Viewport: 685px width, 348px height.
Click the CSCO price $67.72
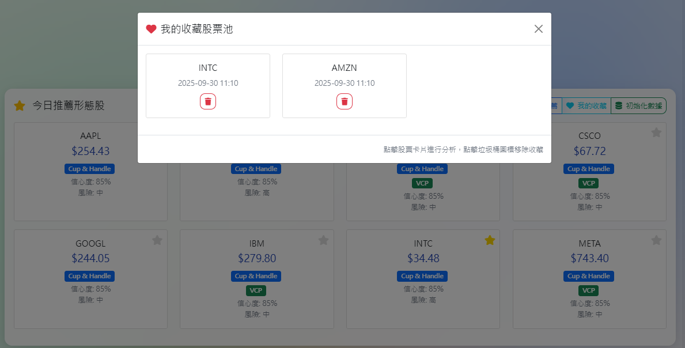[589, 151]
